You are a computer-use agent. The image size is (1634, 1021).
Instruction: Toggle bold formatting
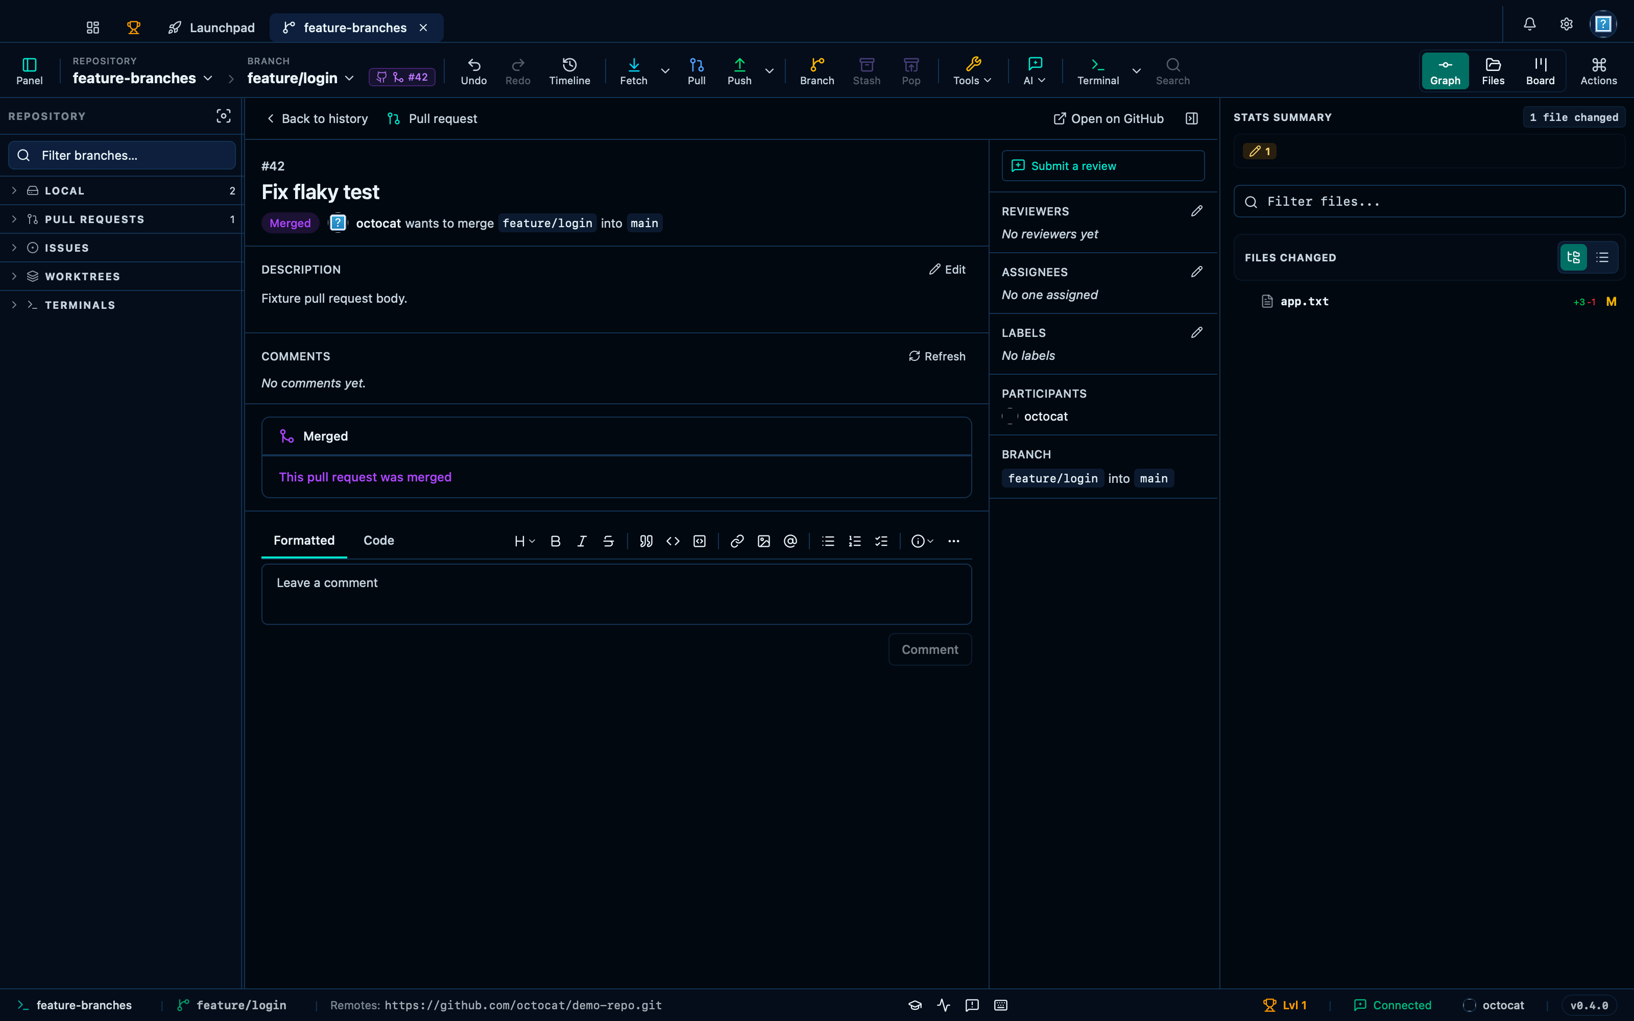(x=555, y=541)
